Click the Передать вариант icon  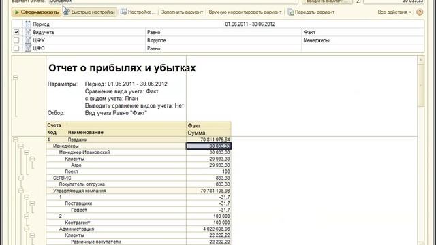pyautogui.click(x=291, y=12)
